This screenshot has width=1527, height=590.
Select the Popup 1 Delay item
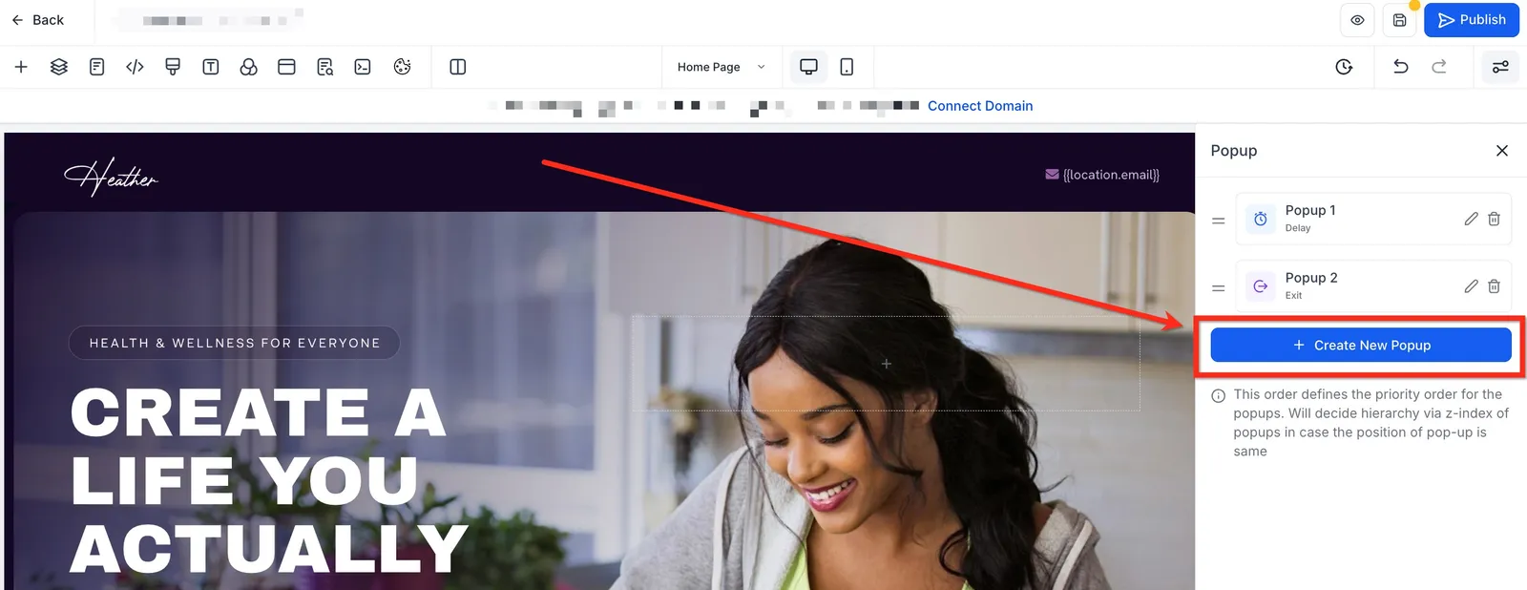pyautogui.click(x=1372, y=219)
